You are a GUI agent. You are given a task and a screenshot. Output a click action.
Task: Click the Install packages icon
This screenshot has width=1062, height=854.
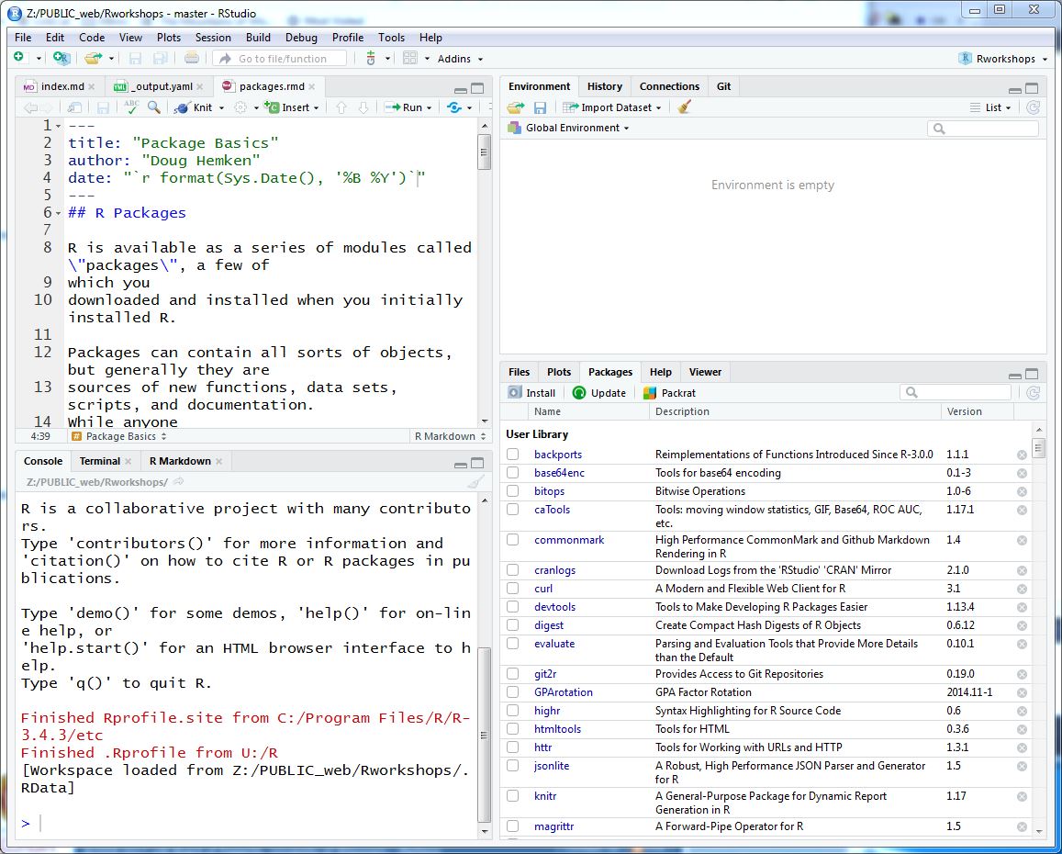[x=531, y=392]
